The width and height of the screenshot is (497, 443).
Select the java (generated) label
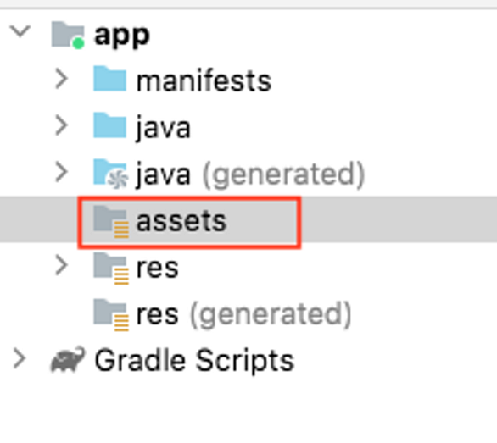(x=250, y=174)
